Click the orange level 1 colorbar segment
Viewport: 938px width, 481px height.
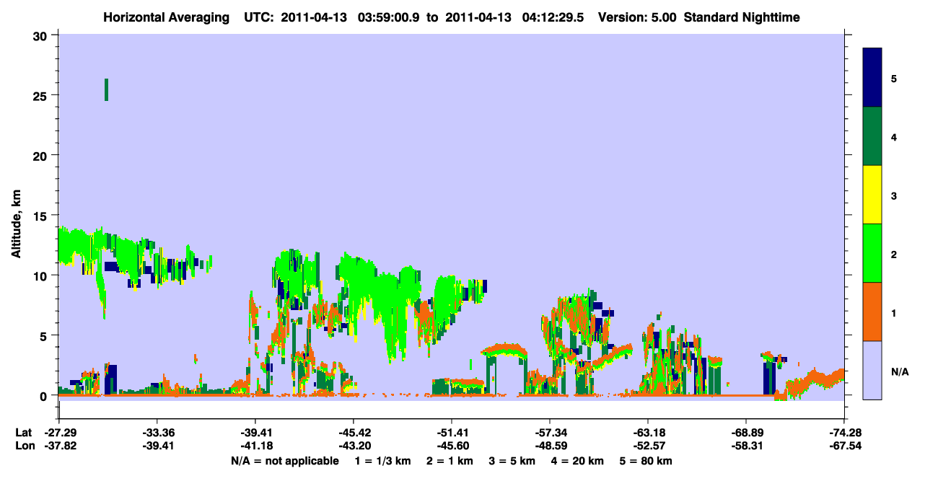(872, 312)
